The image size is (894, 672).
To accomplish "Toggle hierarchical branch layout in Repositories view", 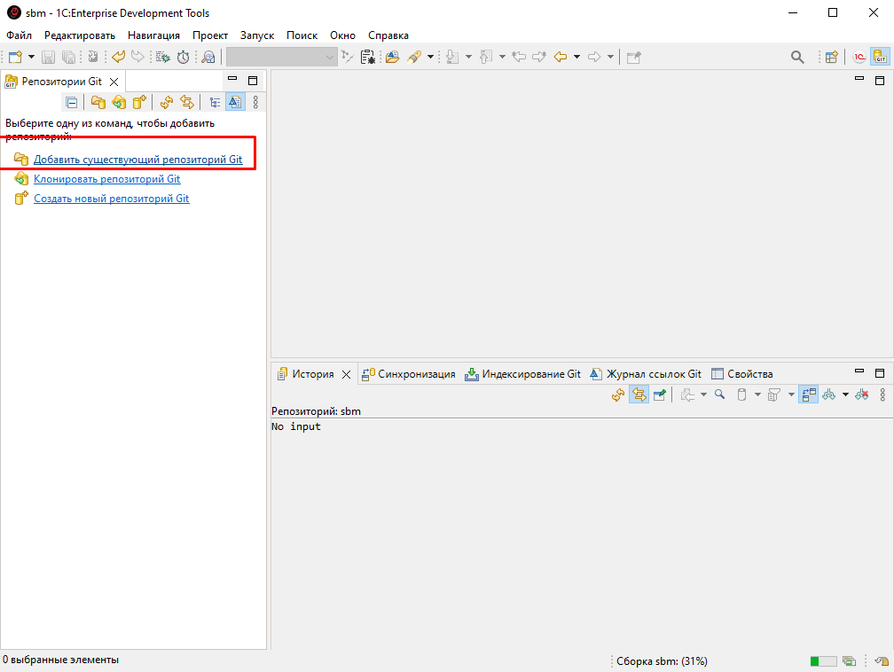I will [x=215, y=102].
